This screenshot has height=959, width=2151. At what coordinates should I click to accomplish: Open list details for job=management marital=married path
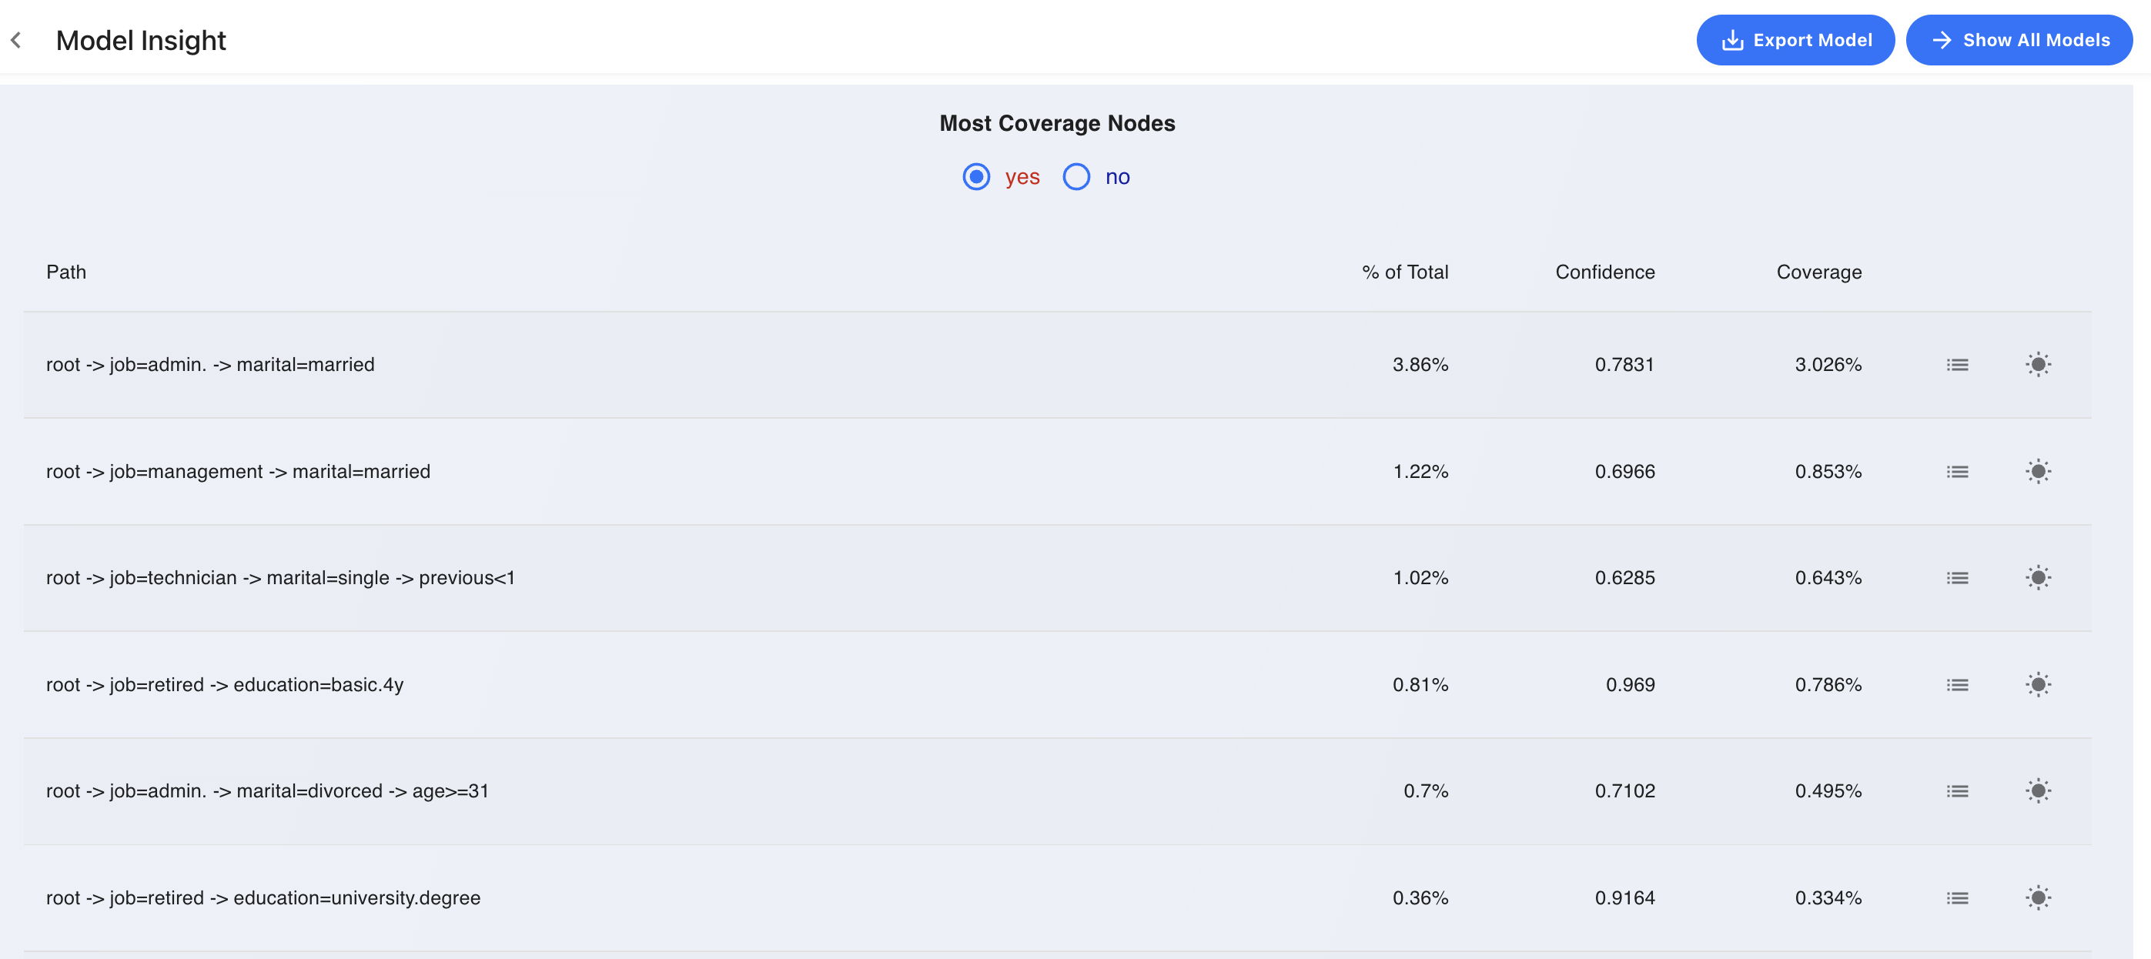coord(1957,472)
